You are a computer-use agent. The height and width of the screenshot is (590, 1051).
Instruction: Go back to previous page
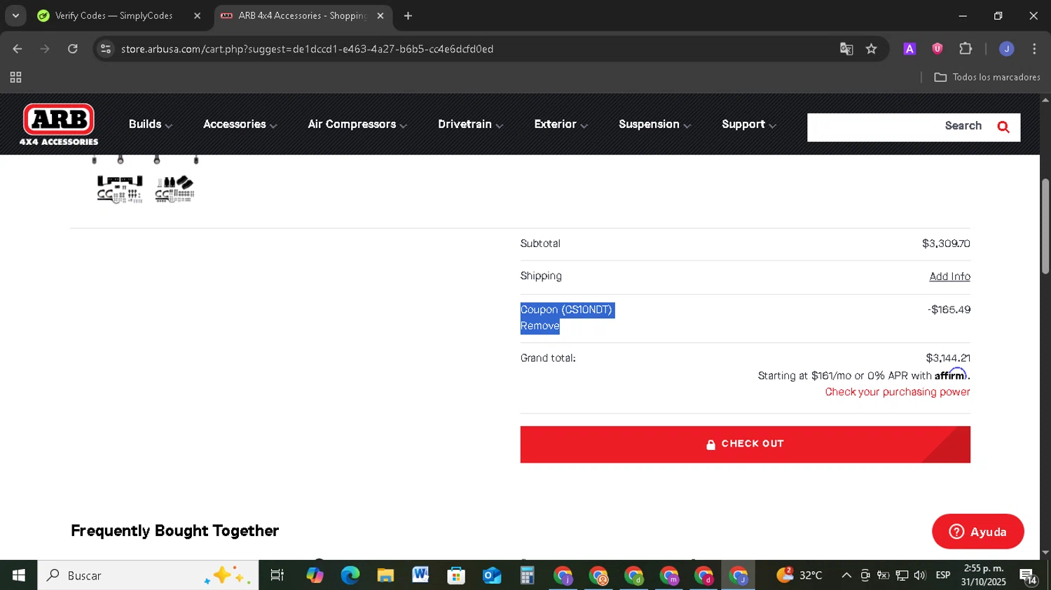(x=18, y=49)
